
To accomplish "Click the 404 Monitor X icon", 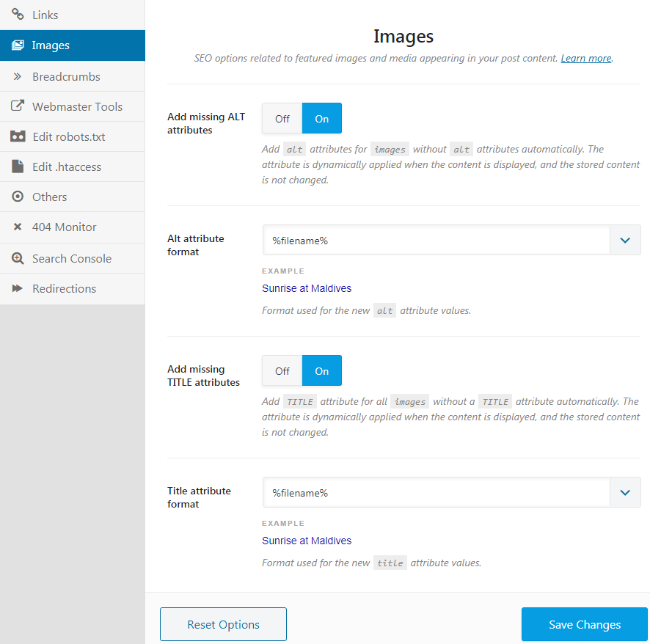I will pos(18,227).
